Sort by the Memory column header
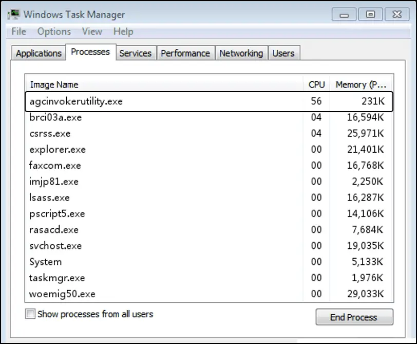417x344 pixels. [x=361, y=84]
